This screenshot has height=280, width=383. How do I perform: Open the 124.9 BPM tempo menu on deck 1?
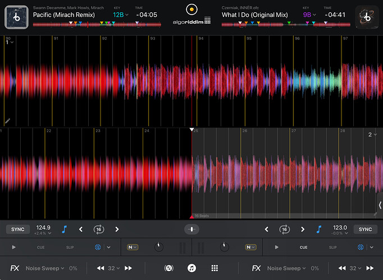point(43,230)
